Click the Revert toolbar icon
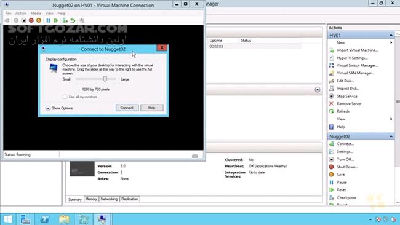This screenshot has height=225, width=400. click(73, 20)
